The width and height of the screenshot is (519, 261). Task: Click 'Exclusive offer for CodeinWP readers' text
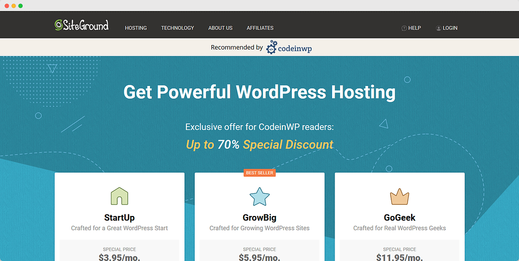point(259,127)
